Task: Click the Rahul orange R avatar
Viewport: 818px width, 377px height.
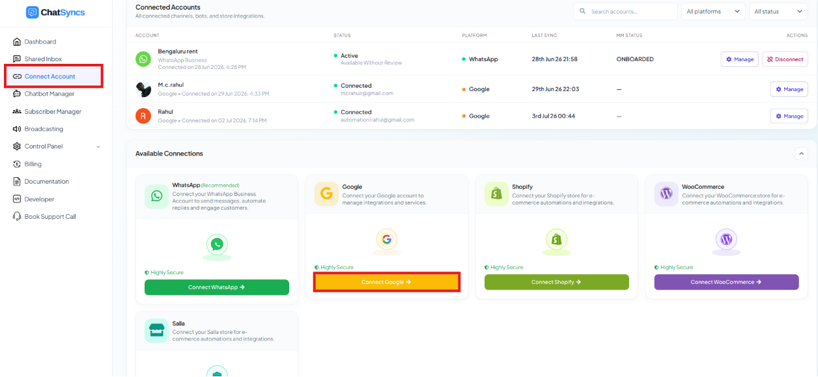Action: 143,116
